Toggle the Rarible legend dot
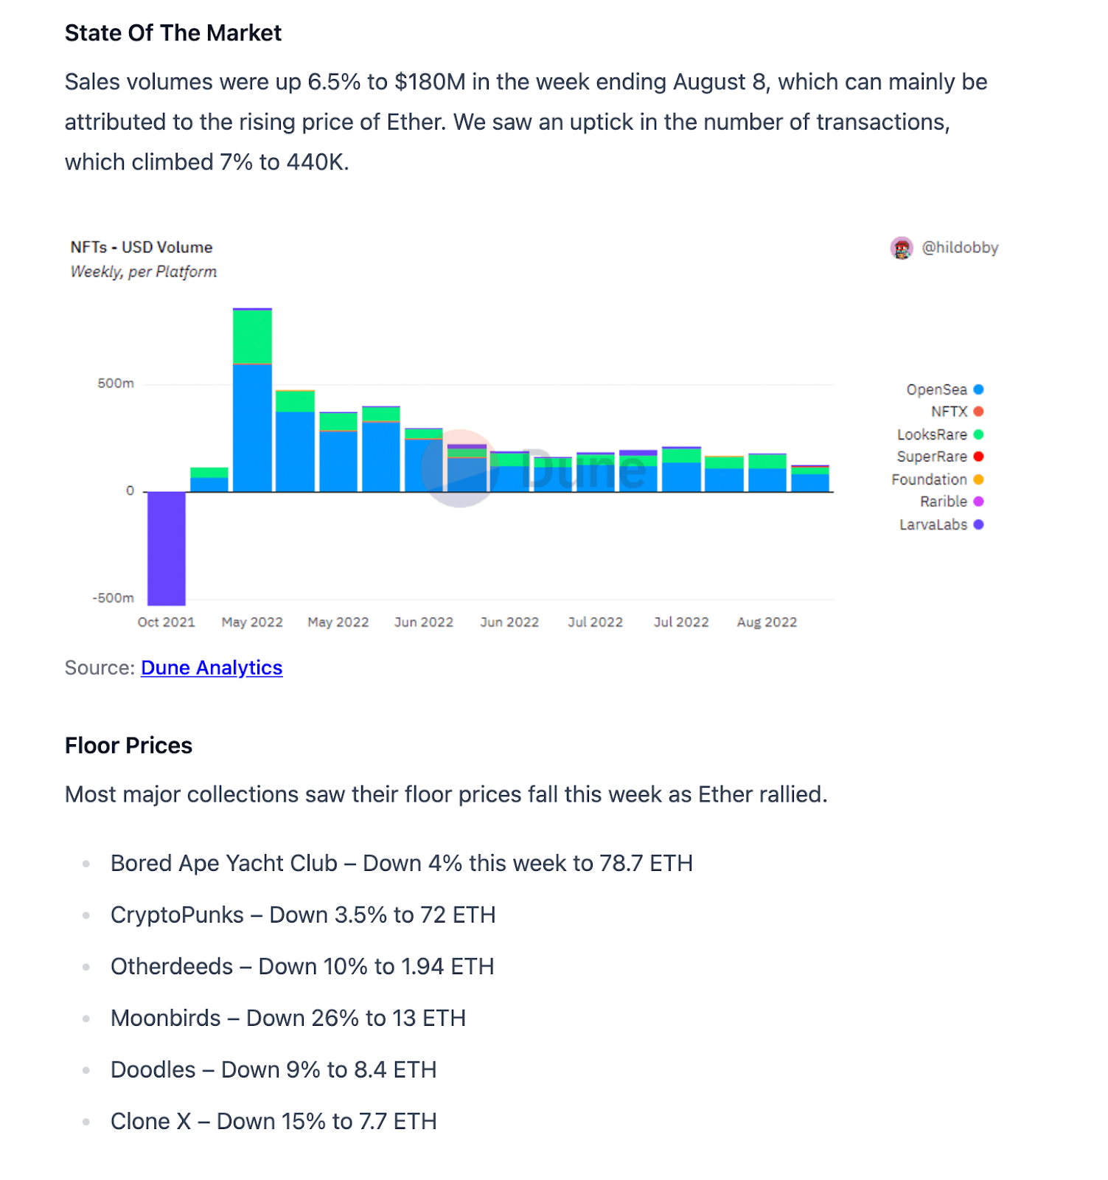Viewport: 1108px width, 1180px height. point(978,502)
